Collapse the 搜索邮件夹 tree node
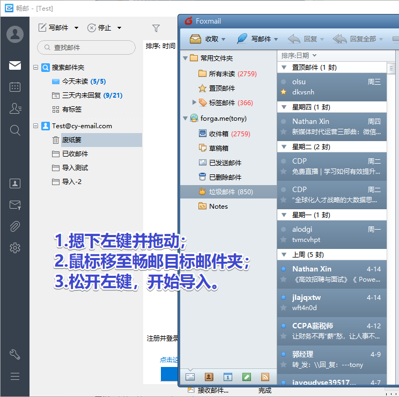The width and height of the screenshot is (399, 397). click(35, 67)
